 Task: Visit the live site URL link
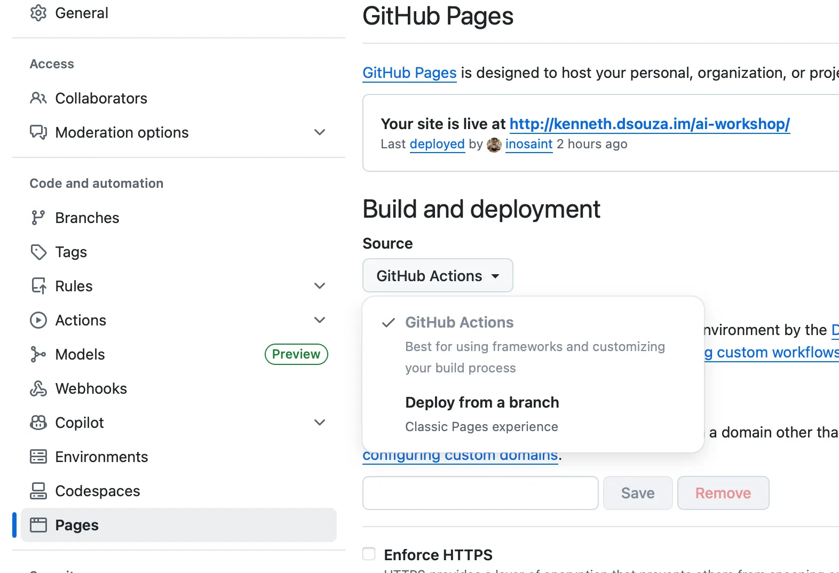(x=650, y=124)
